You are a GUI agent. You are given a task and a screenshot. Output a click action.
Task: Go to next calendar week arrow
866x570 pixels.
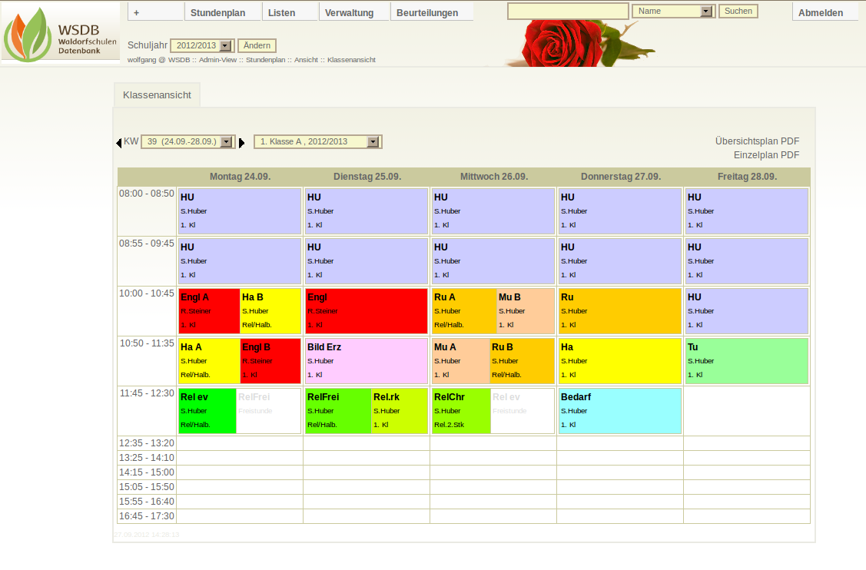242,142
